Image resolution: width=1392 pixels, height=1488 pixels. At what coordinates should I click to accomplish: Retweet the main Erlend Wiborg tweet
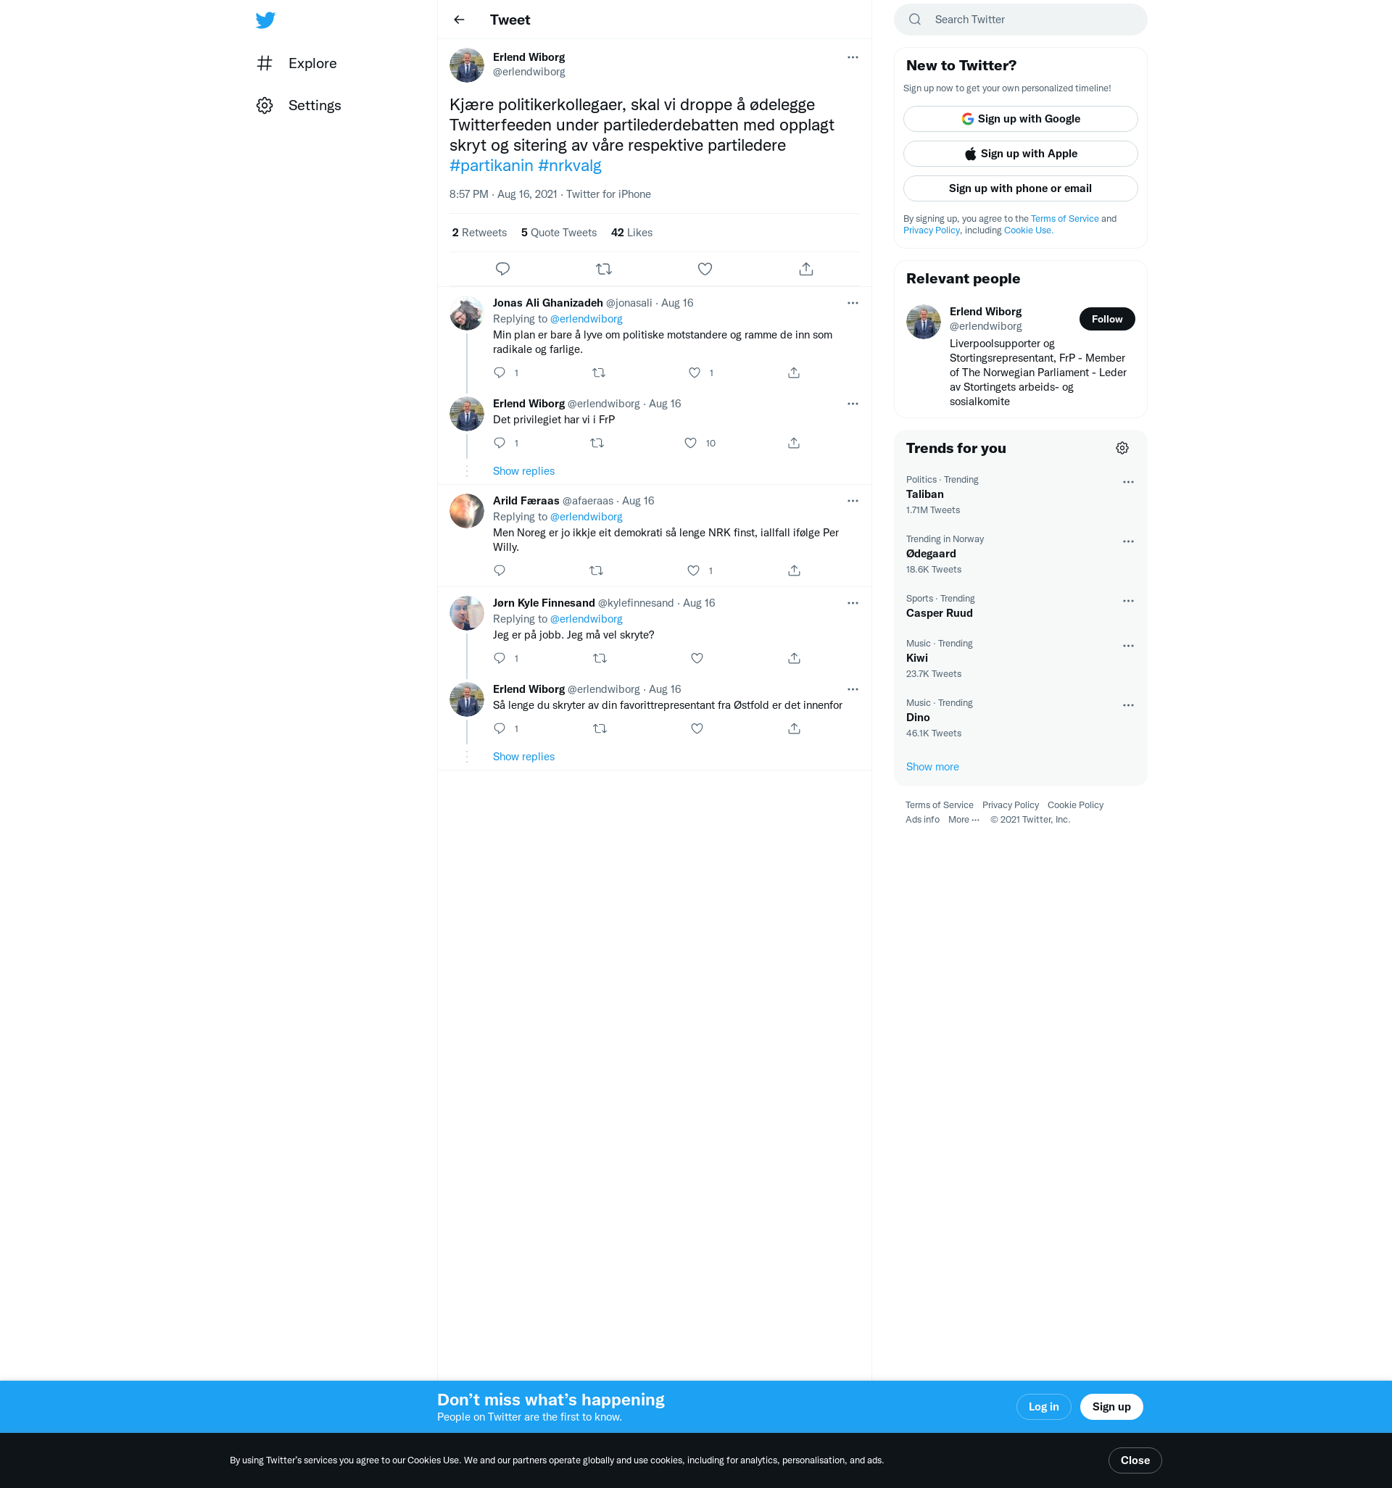click(x=603, y=269)
